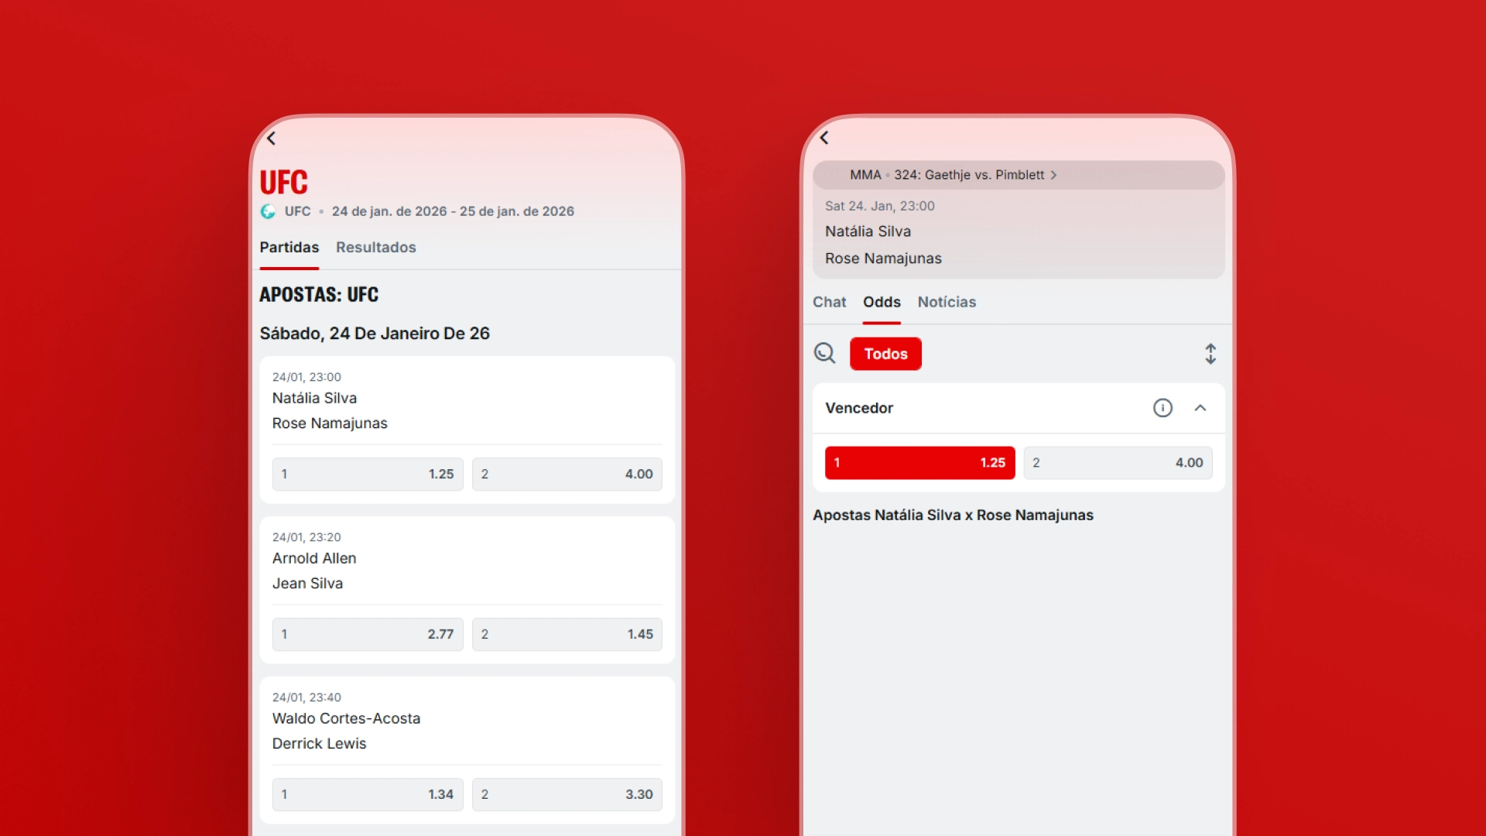
Task: Click the UFC globe league icon
Action: click(x=268, y=211)
